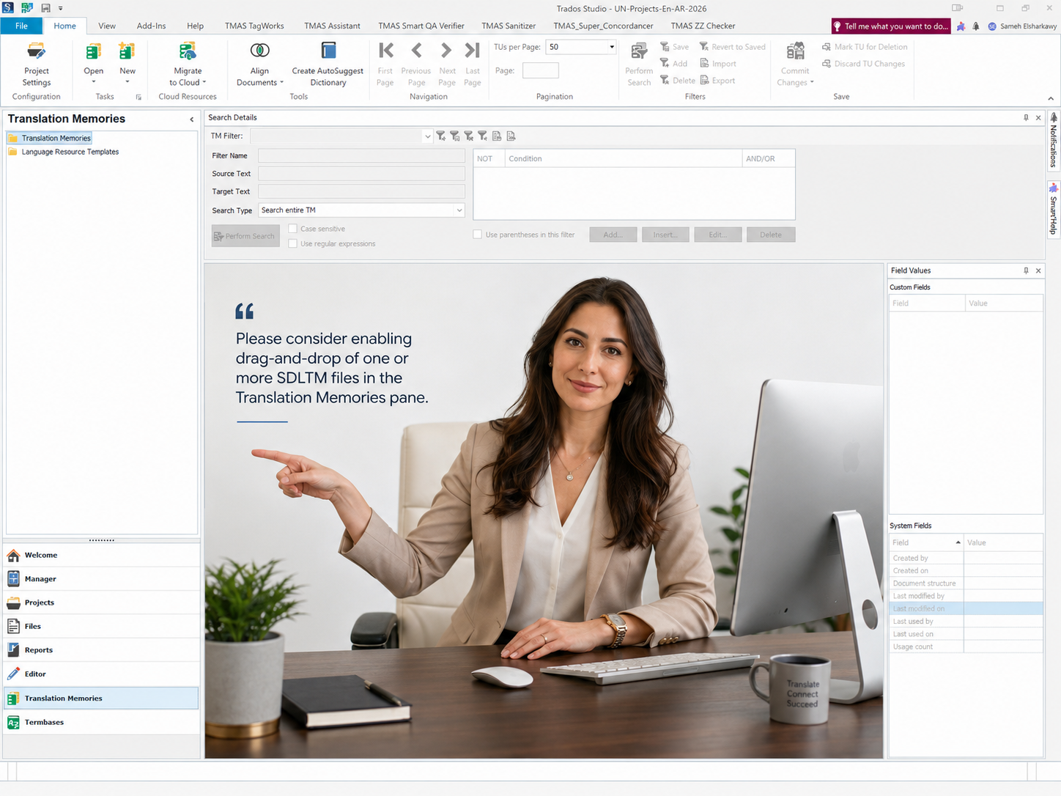Expand the Open button dropdown arrow
The image size is (1061, 796).
(x=93, y=82)
